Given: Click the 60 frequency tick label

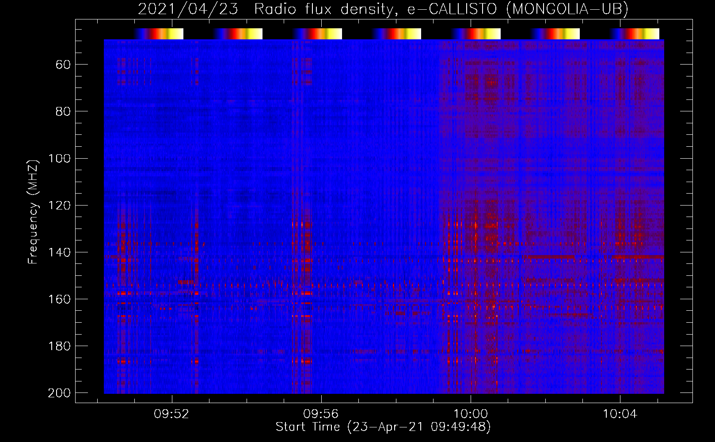Looking at the screenshot, I should (63, 65).
